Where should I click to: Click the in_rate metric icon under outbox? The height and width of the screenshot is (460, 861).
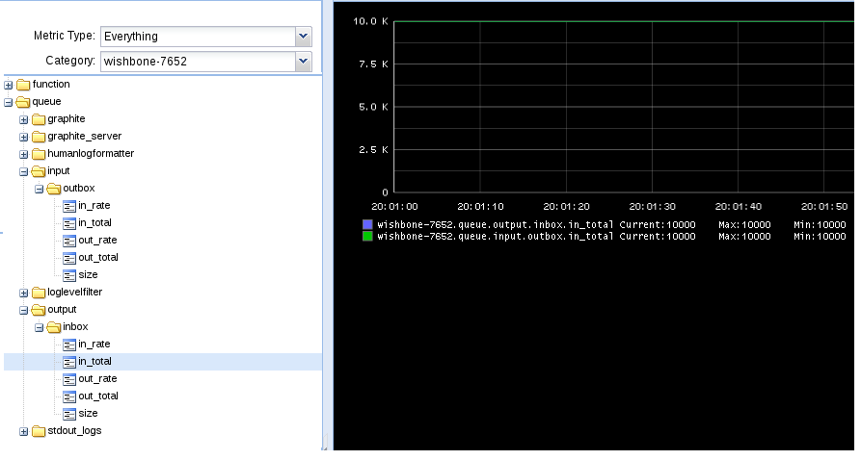69,206
